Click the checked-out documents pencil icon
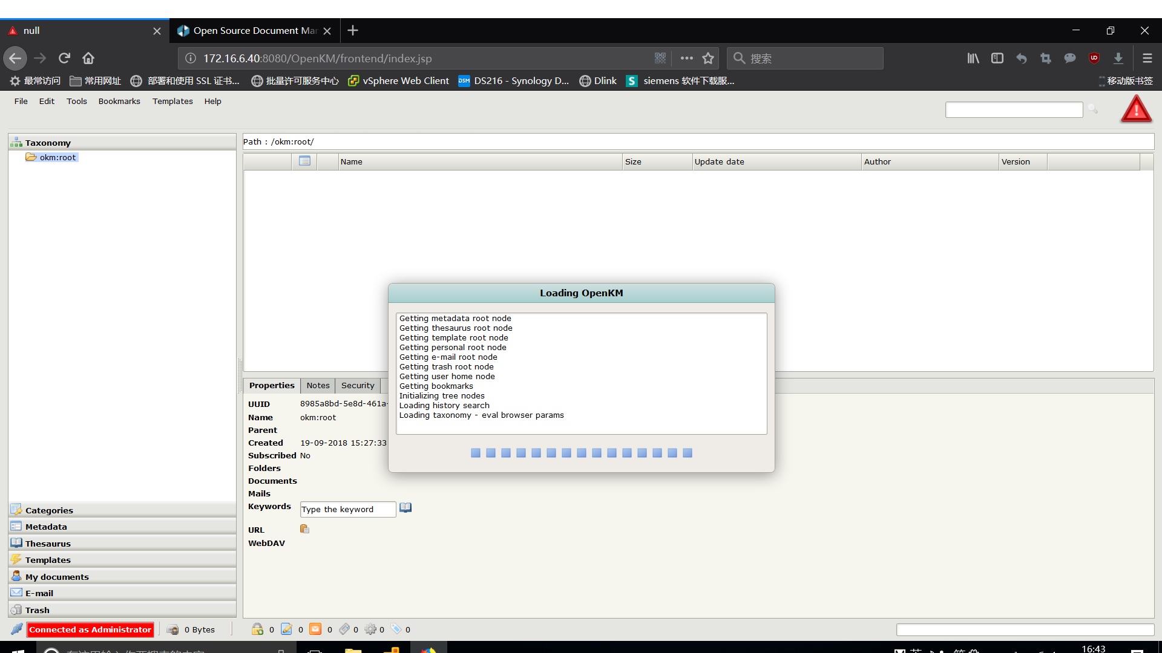Viewport: 1162px width, 653px height. click(286, 629)
